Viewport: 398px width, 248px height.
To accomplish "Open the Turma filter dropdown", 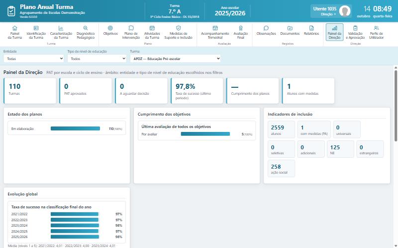I will 176,59.
